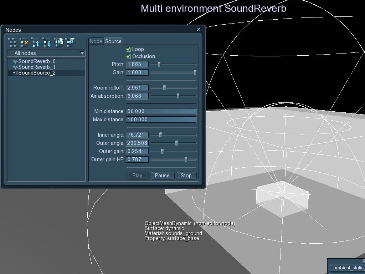Click the Outer angle field 209.508
The width and height of the screenshot is (365, 274).
[137, 143]
